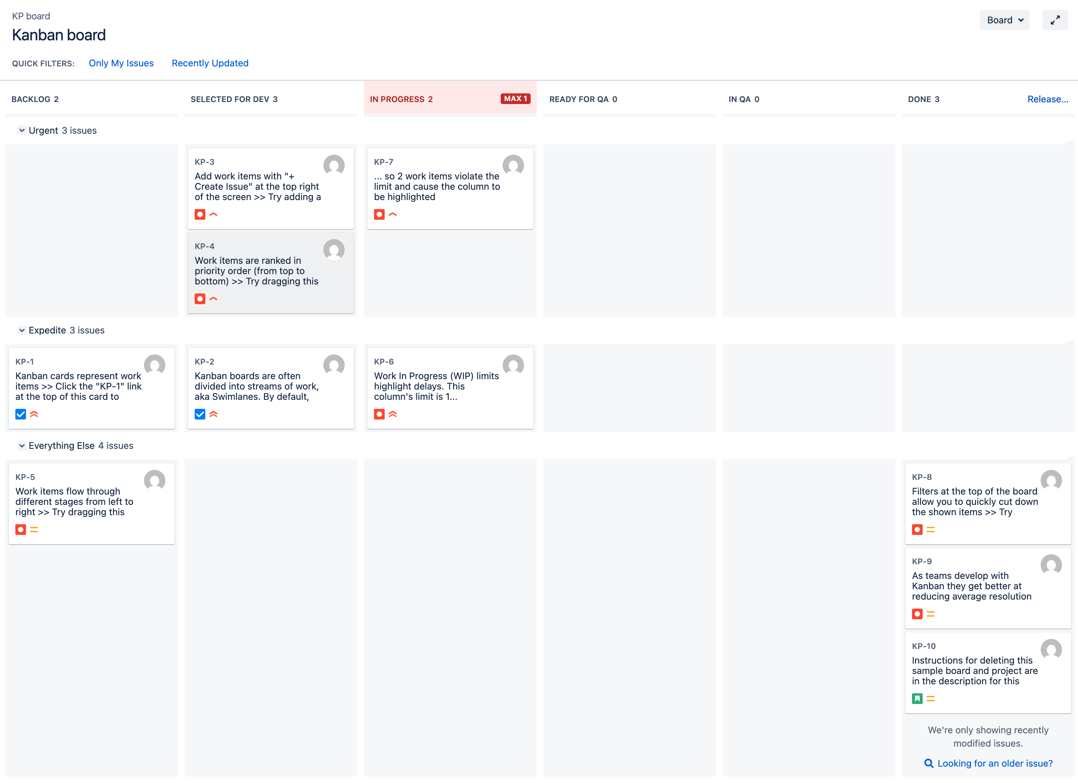Collapse the Urgent swimlane
1078x783 pixels.
pyautogui.click(x=22, y=130)
